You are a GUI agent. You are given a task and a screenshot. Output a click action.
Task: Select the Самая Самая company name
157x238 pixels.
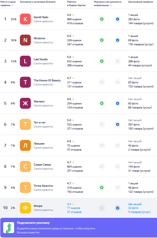[42, 164]
